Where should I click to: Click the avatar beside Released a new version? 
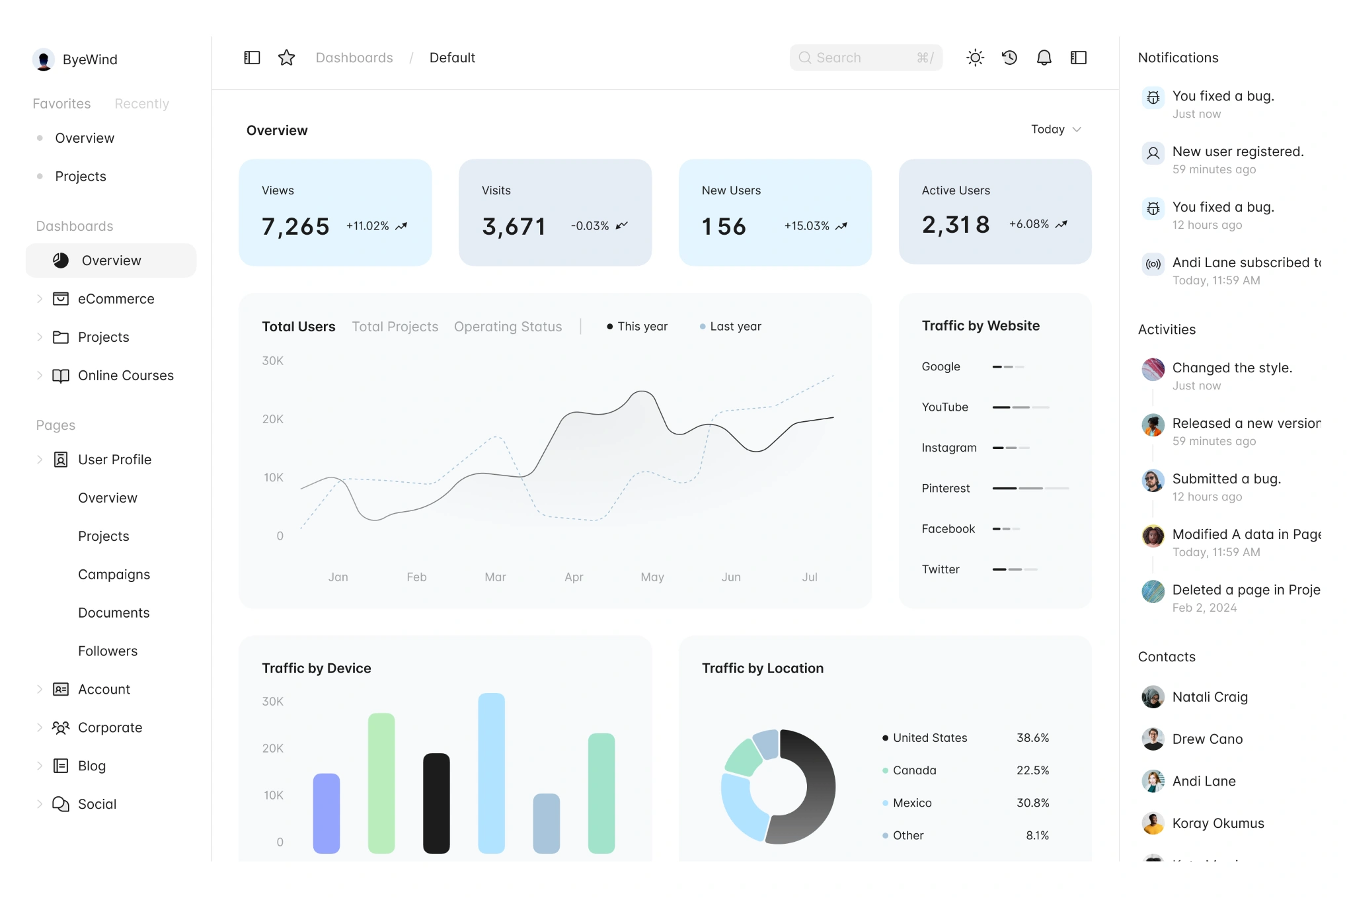(1153, 425)
